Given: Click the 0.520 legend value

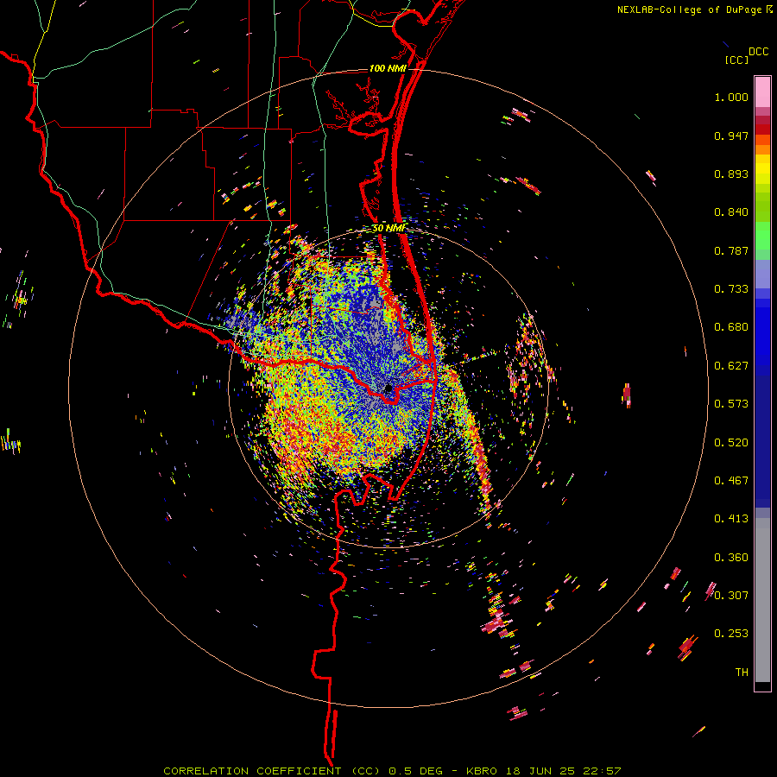Looking at the screenshot, I should (x=731, y=443).
